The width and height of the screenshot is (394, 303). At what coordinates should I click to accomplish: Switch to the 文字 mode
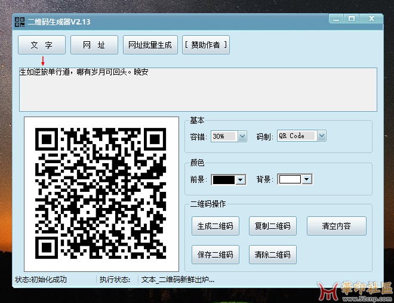tap(42, 45)
